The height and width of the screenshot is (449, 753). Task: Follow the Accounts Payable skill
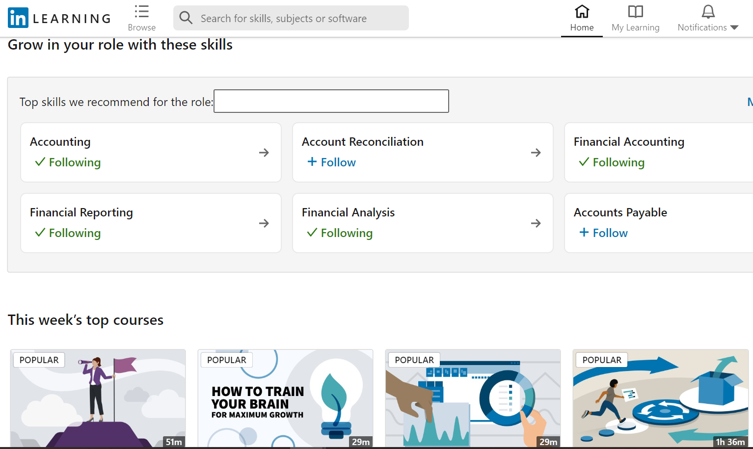[603, 233]
